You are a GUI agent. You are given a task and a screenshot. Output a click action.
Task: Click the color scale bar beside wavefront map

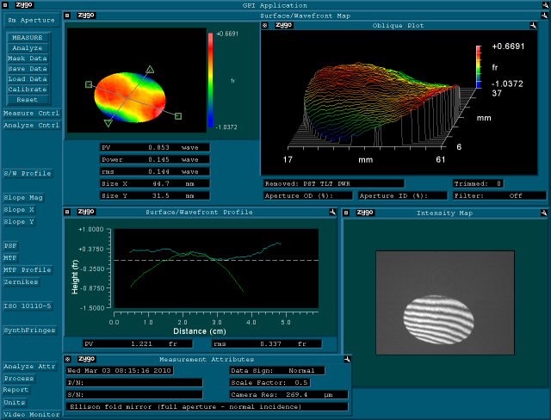[212, 79]
